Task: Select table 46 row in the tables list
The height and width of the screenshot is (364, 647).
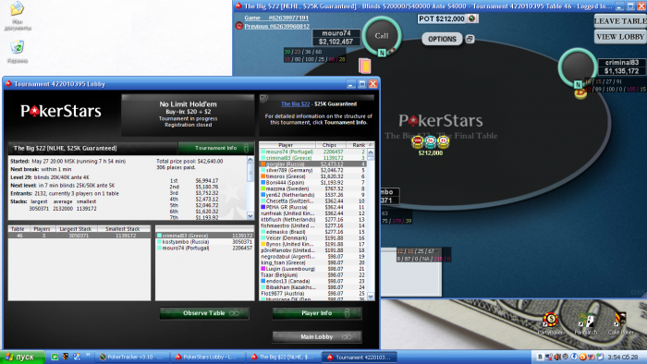Action: (79, 236)
